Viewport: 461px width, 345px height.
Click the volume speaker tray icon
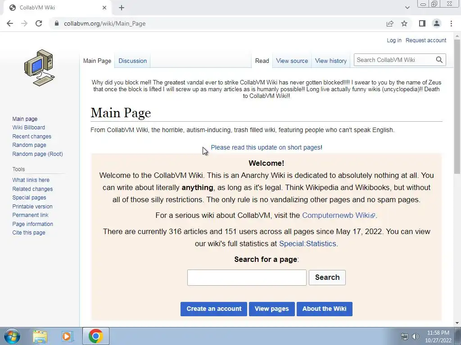pyautogui.click(x=416, y=336)
